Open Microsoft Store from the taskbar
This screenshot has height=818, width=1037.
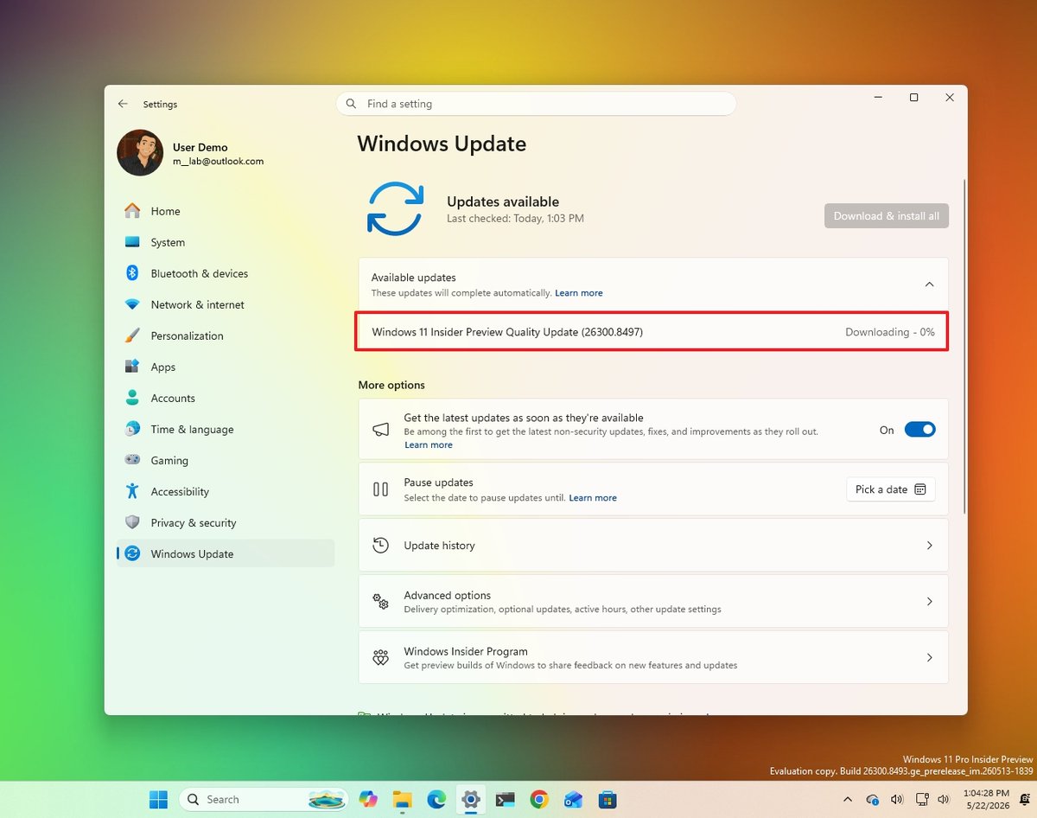pos(608,799)
